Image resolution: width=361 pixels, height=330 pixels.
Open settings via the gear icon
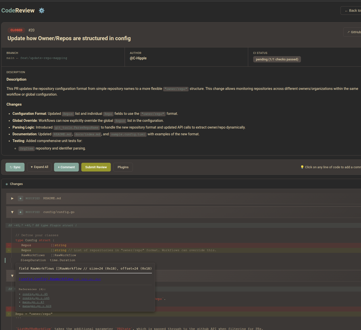(42, 10)
